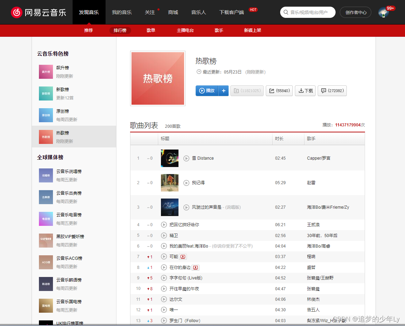
Task: Play the 达尔文 song
Action: [164, 299]
